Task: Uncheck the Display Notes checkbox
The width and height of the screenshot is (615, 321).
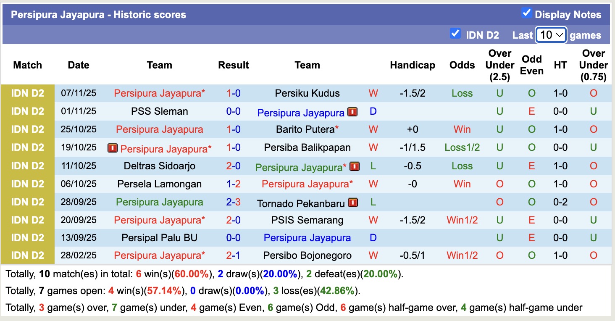Action: [526, 13]
